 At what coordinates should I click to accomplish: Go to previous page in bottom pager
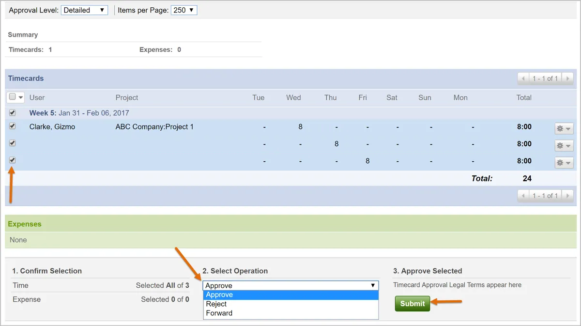click(x=523, y=196)
